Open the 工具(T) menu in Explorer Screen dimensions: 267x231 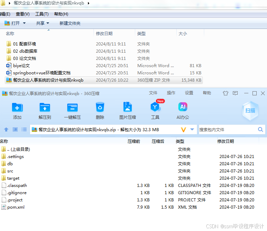coord(42,14)
